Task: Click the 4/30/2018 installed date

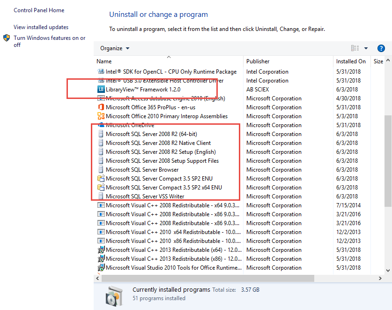Action: (348, 98)
